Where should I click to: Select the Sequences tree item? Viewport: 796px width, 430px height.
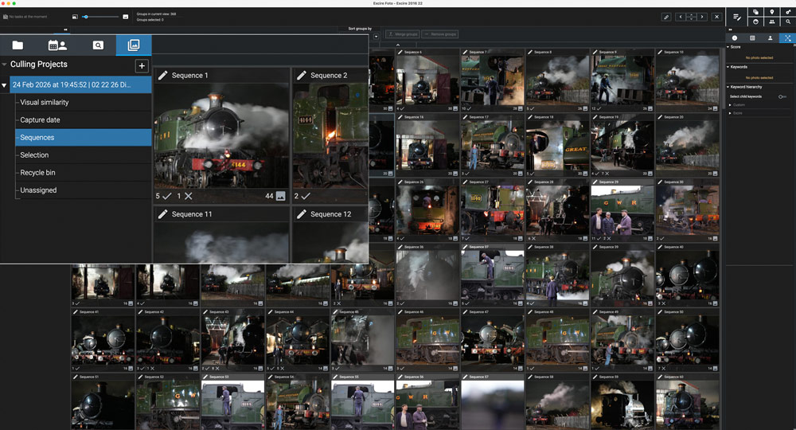[84, 138]
